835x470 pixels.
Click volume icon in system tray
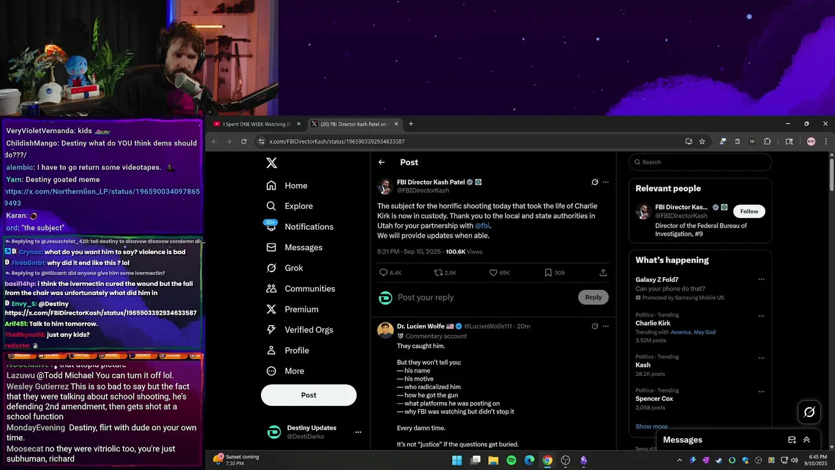click(793, 460)
